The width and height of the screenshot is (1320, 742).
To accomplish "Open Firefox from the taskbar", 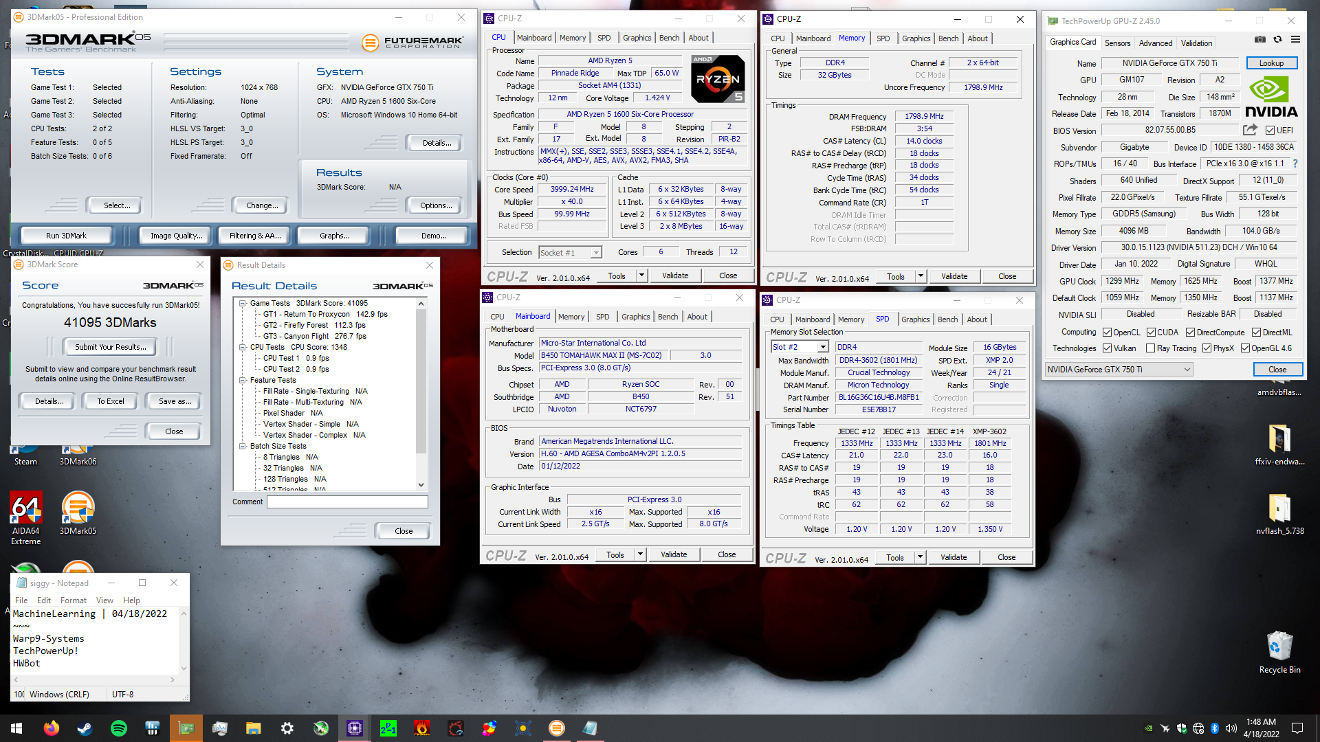I will click(51, 728).
